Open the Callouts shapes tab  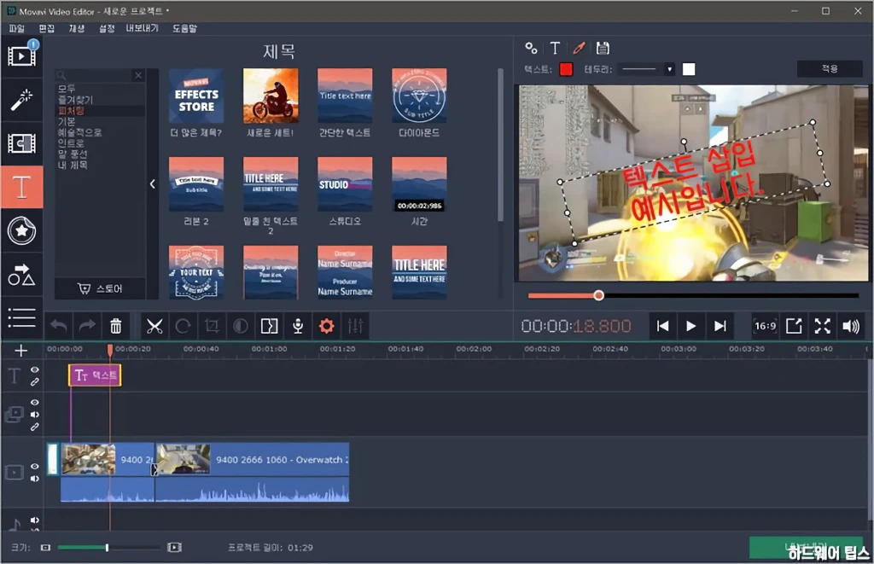[21, 275]
